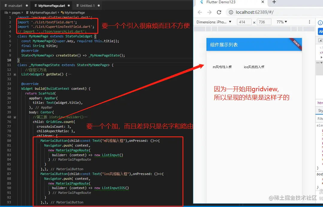View site info icon next to URL
Screen dimensions: 323x207
[231, 12]
